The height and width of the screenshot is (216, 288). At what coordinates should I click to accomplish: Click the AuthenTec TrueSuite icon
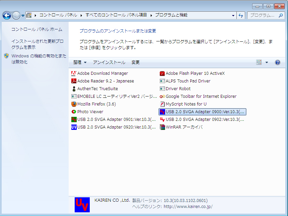[74, 89]
